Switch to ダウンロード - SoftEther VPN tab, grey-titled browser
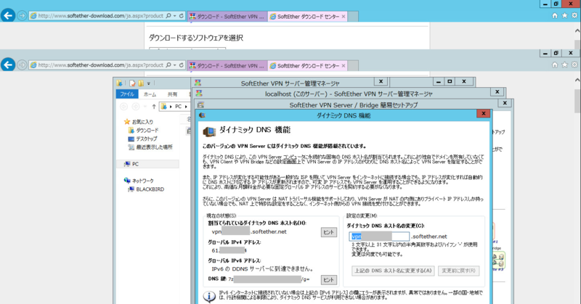This screenshot has width=581, height=304. (227, 65)
